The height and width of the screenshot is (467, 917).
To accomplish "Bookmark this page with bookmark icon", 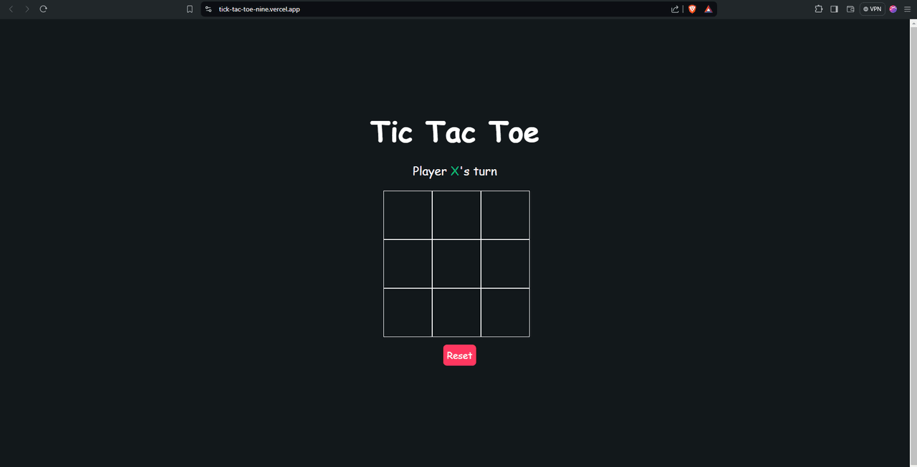I will [190, 9].
